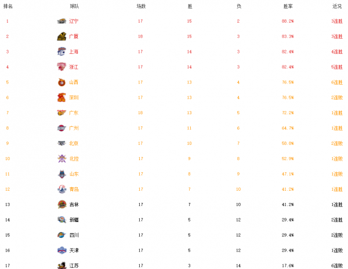The height and width of the screenshot is (269, 348).
Task: Click the 天津 team logo
Action: 61,250
